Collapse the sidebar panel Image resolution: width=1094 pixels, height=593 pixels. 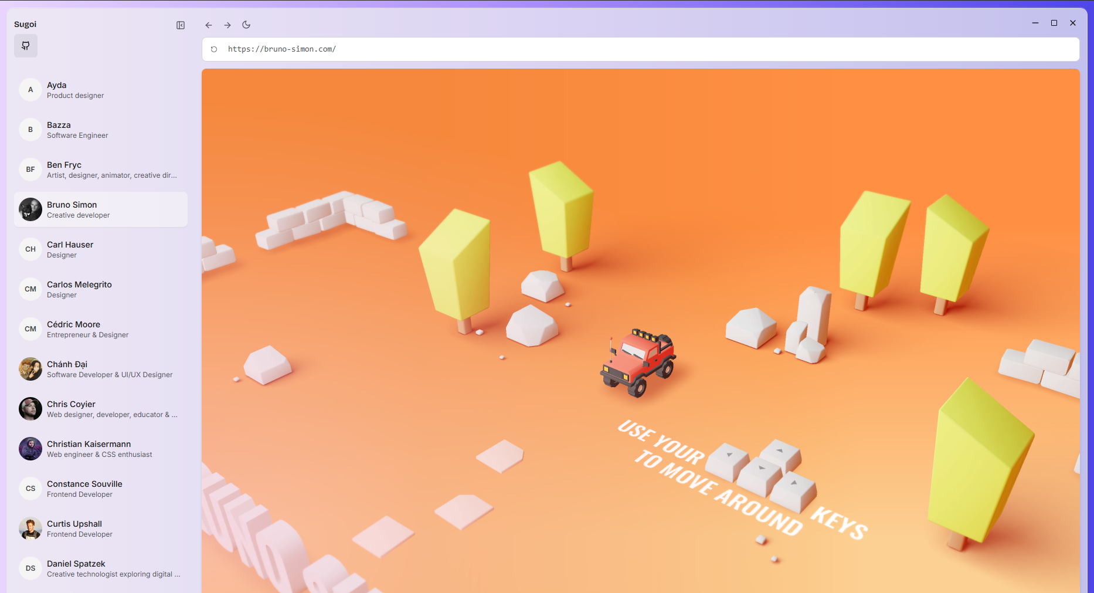(x=181, y=25)
